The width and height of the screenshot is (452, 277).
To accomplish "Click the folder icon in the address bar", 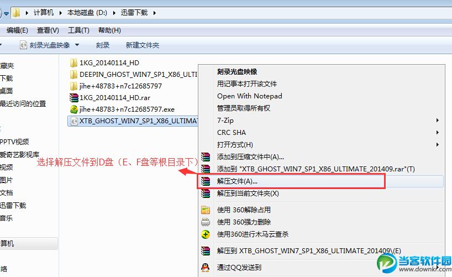I will click(16, 13).
